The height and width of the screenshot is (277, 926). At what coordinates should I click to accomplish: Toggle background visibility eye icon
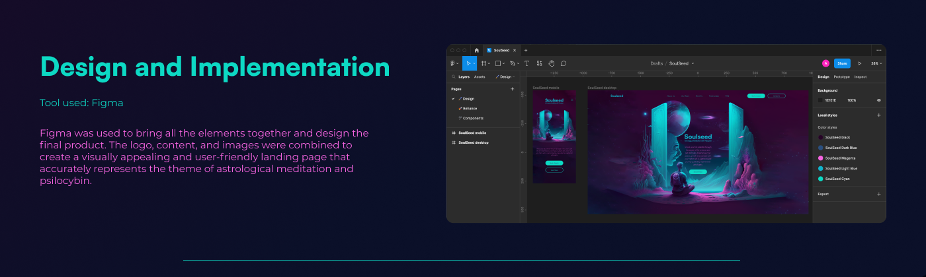coord(879,100)
